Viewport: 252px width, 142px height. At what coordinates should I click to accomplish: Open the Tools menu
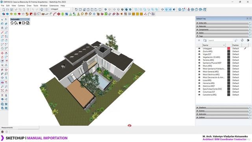pos(36,6)
